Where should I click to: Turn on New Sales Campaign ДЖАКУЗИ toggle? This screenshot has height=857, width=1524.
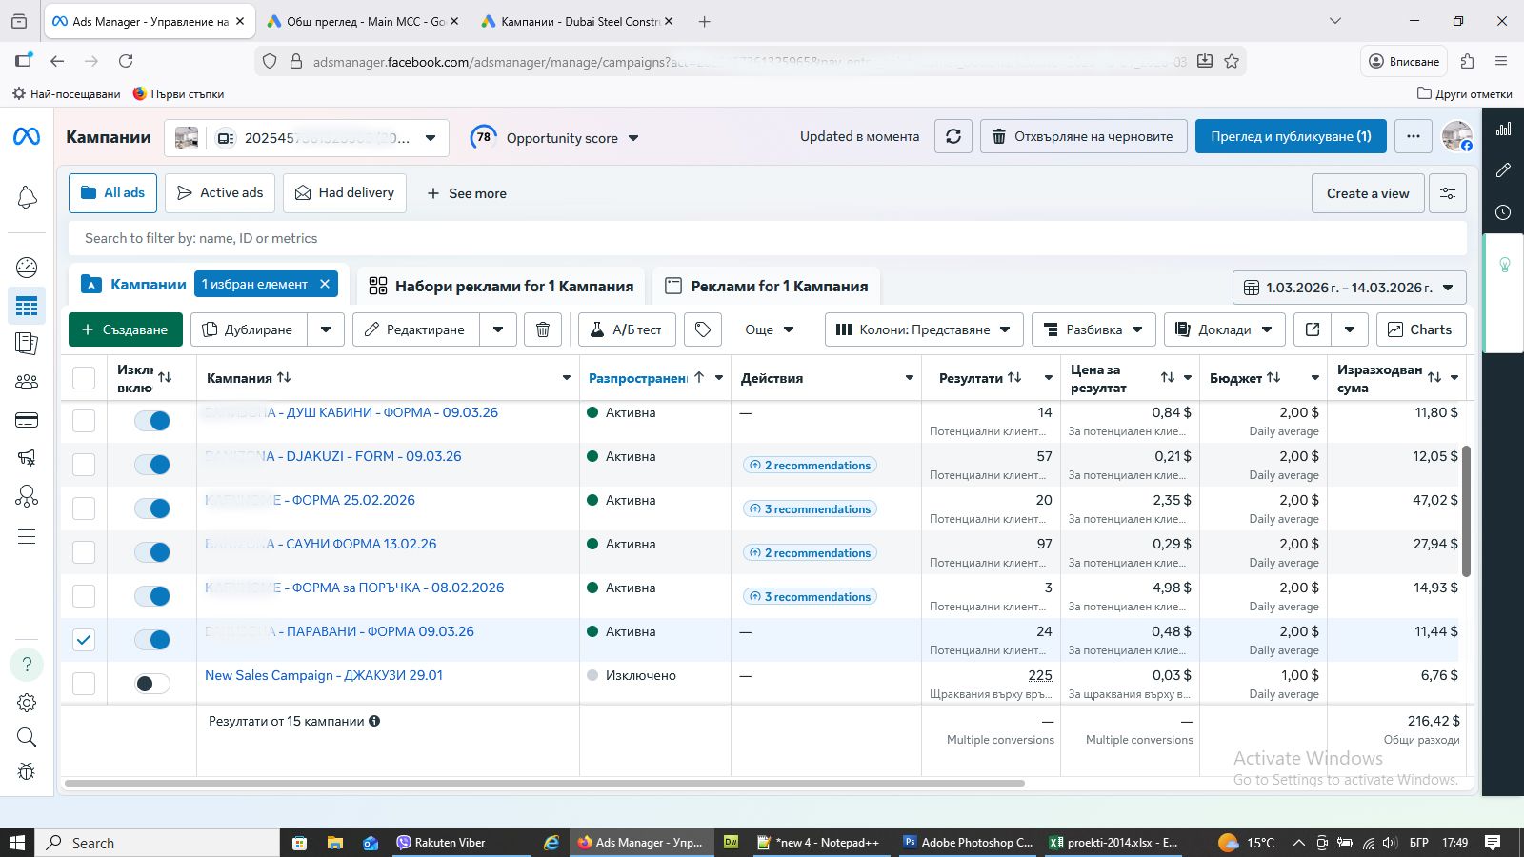(x=152, y=684)
